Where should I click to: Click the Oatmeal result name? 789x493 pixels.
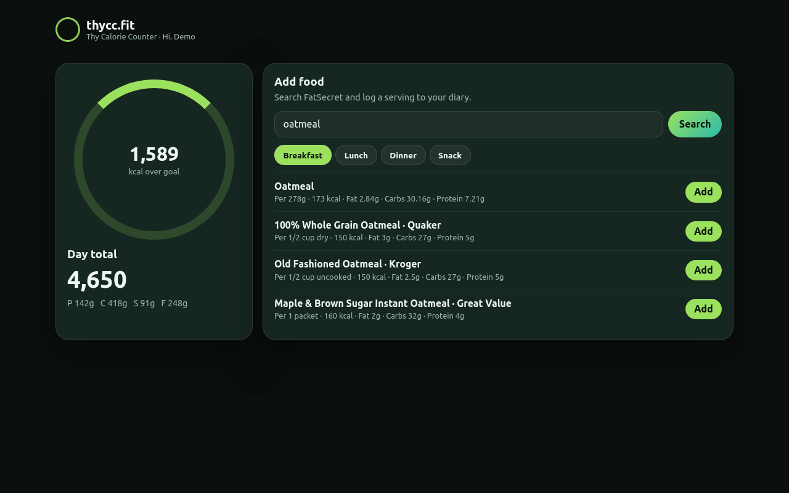click(x=294, y=186)
